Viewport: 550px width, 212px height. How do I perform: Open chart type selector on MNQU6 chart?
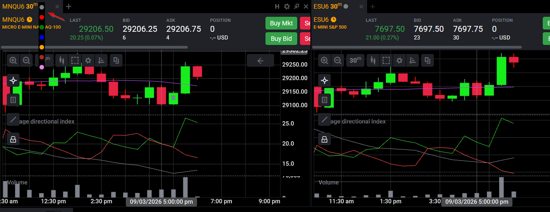click(62, 60)
